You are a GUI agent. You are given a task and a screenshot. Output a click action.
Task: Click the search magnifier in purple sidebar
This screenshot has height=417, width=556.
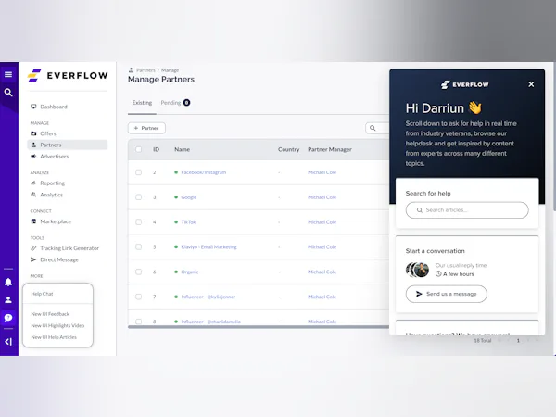8,93
